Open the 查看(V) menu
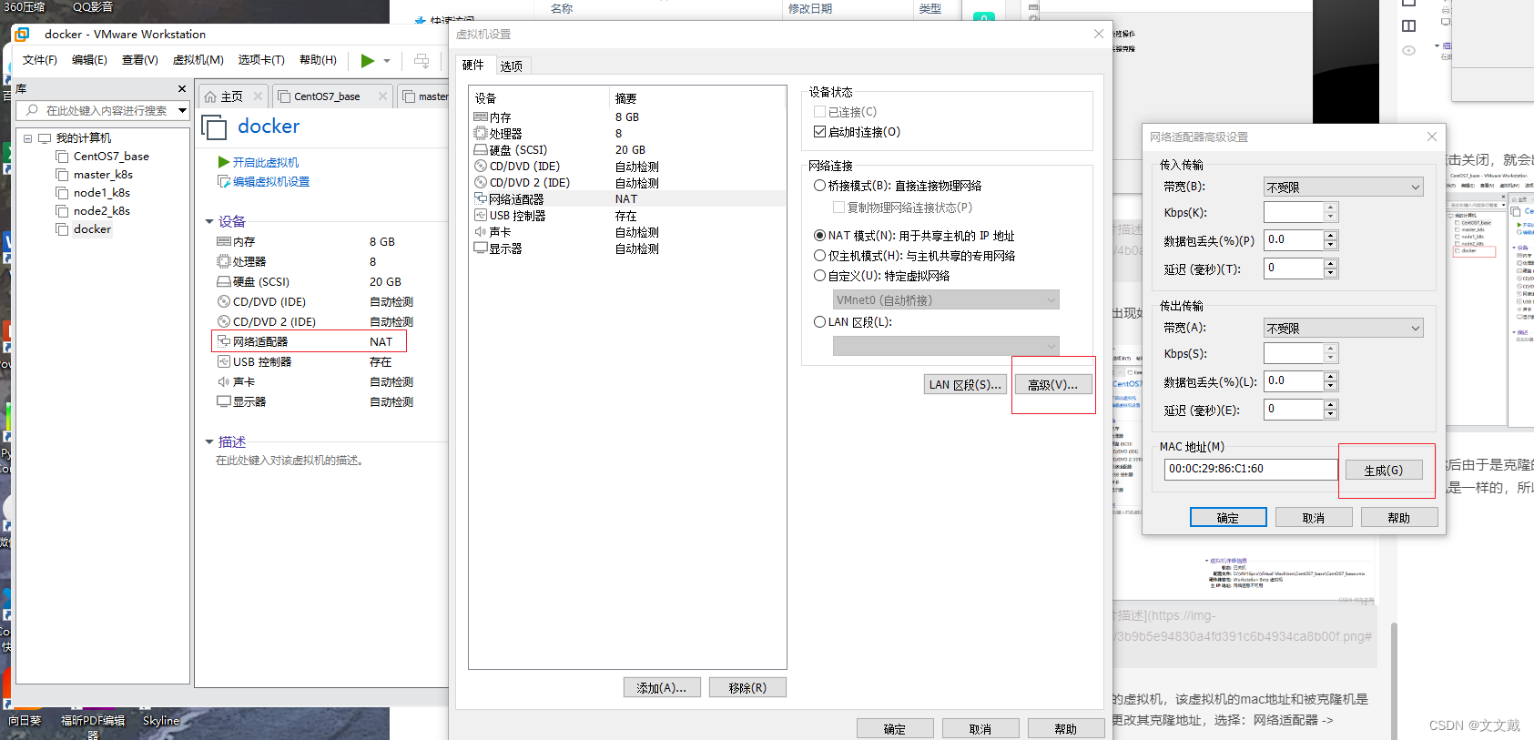The image size is (1534, 740). pyautogui.click(x=140, y=60)
